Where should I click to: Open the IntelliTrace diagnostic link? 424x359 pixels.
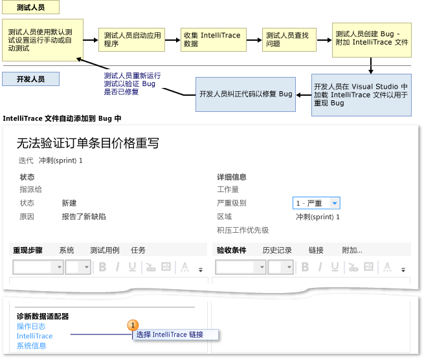coord(34,336)
